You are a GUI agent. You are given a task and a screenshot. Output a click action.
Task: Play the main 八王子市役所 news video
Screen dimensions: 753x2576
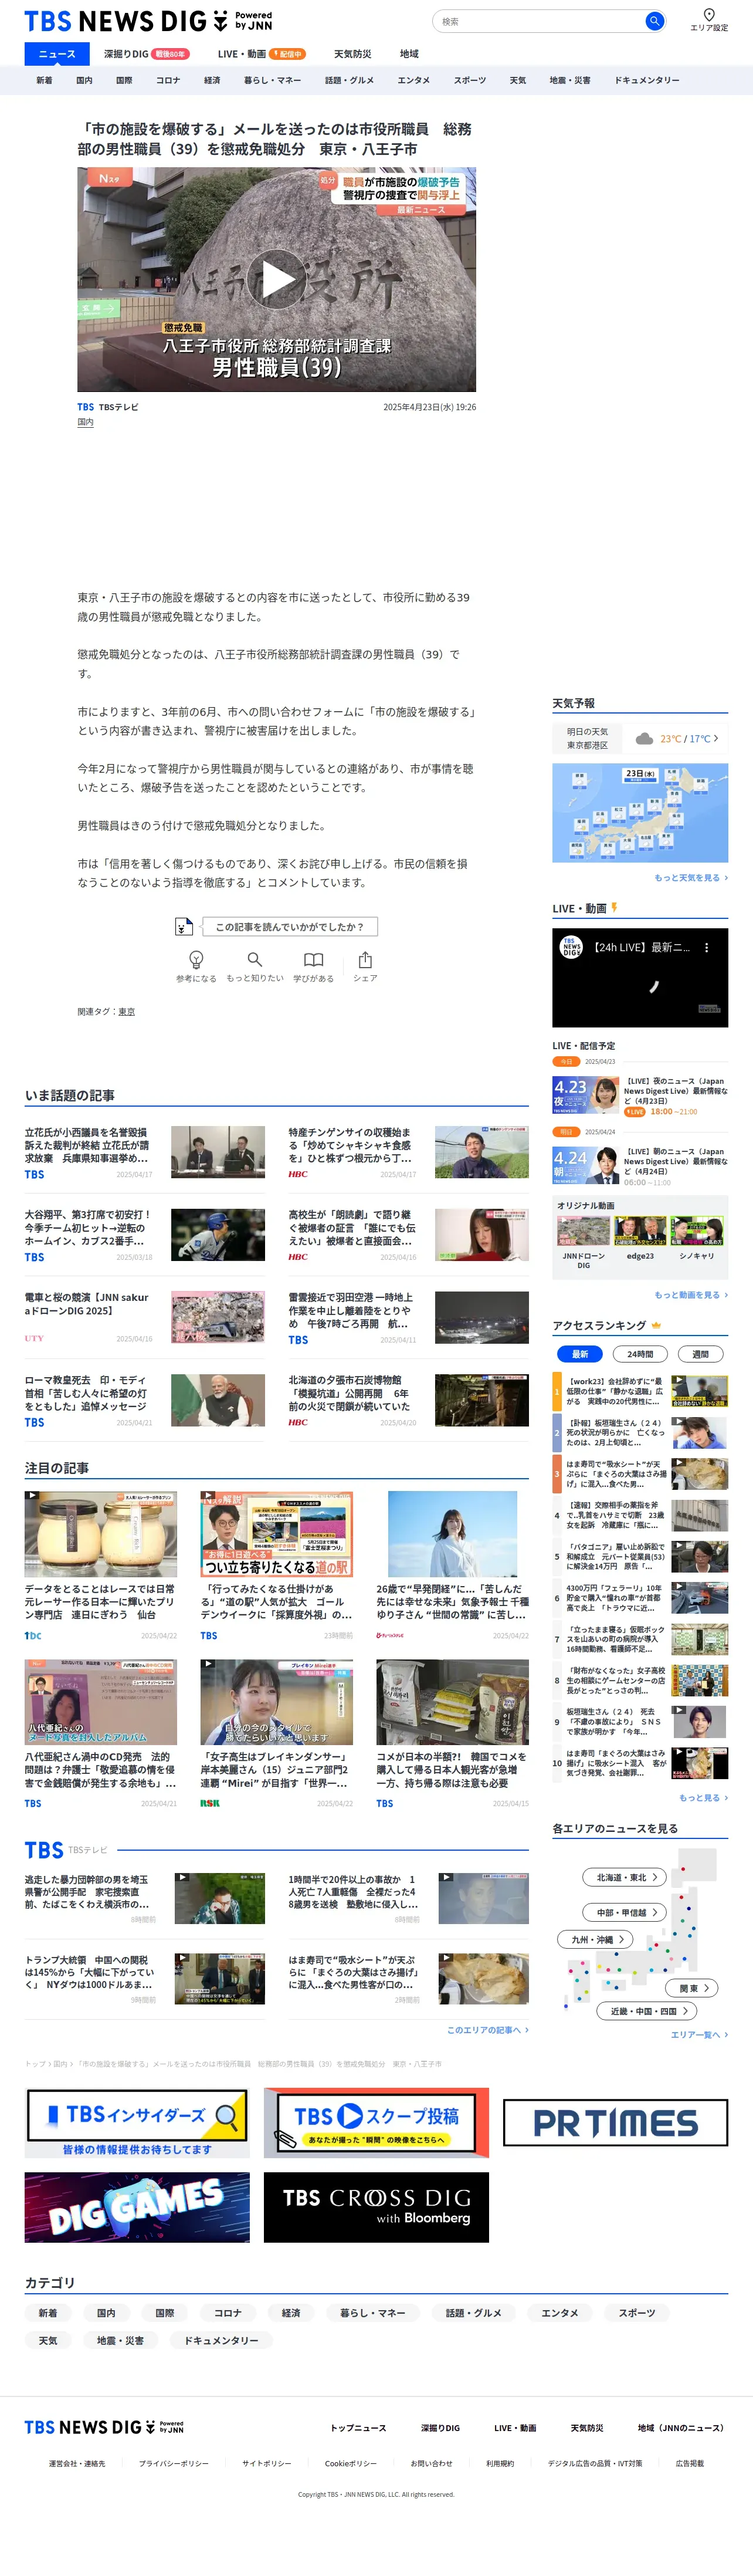tap(276, 280)
